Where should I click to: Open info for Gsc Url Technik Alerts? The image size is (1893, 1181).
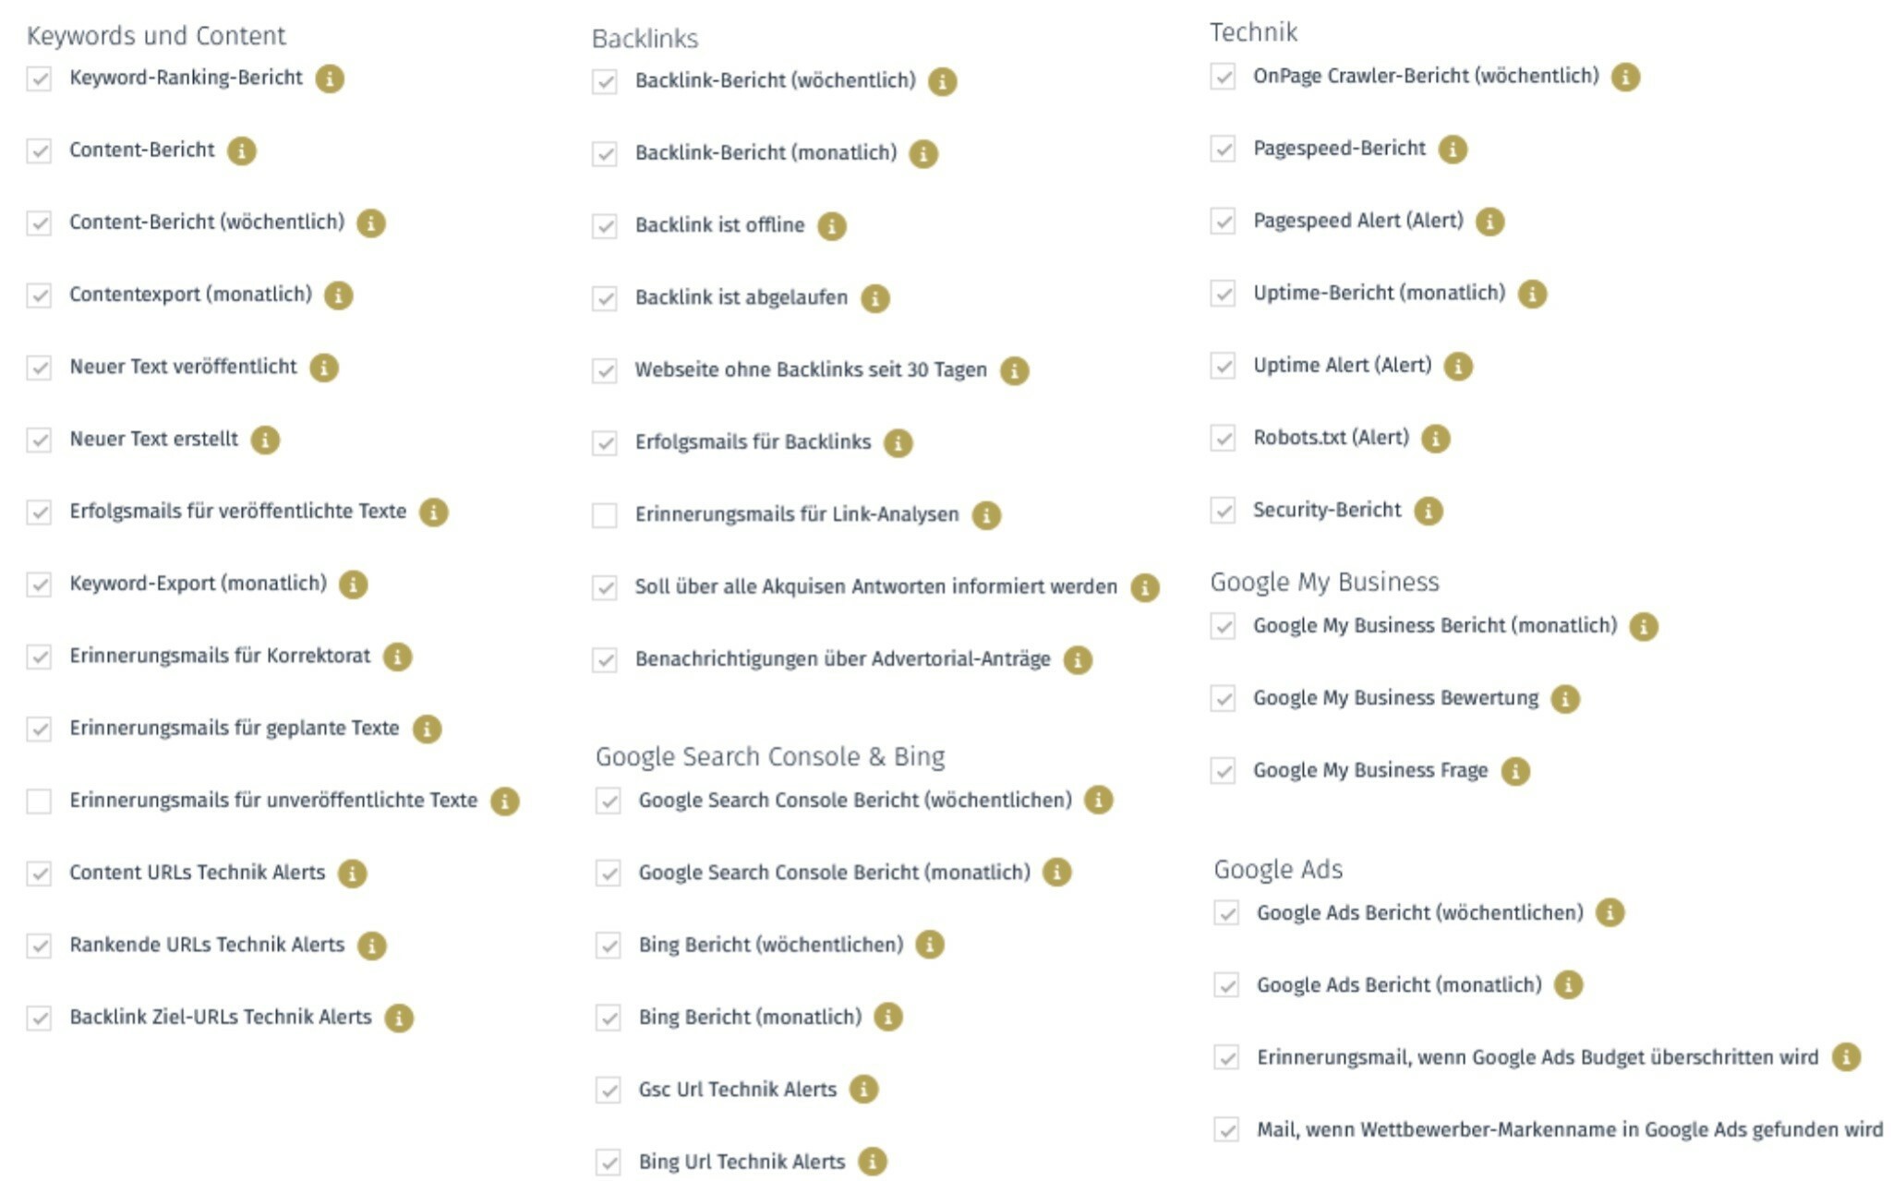[x=863, y=1090]
